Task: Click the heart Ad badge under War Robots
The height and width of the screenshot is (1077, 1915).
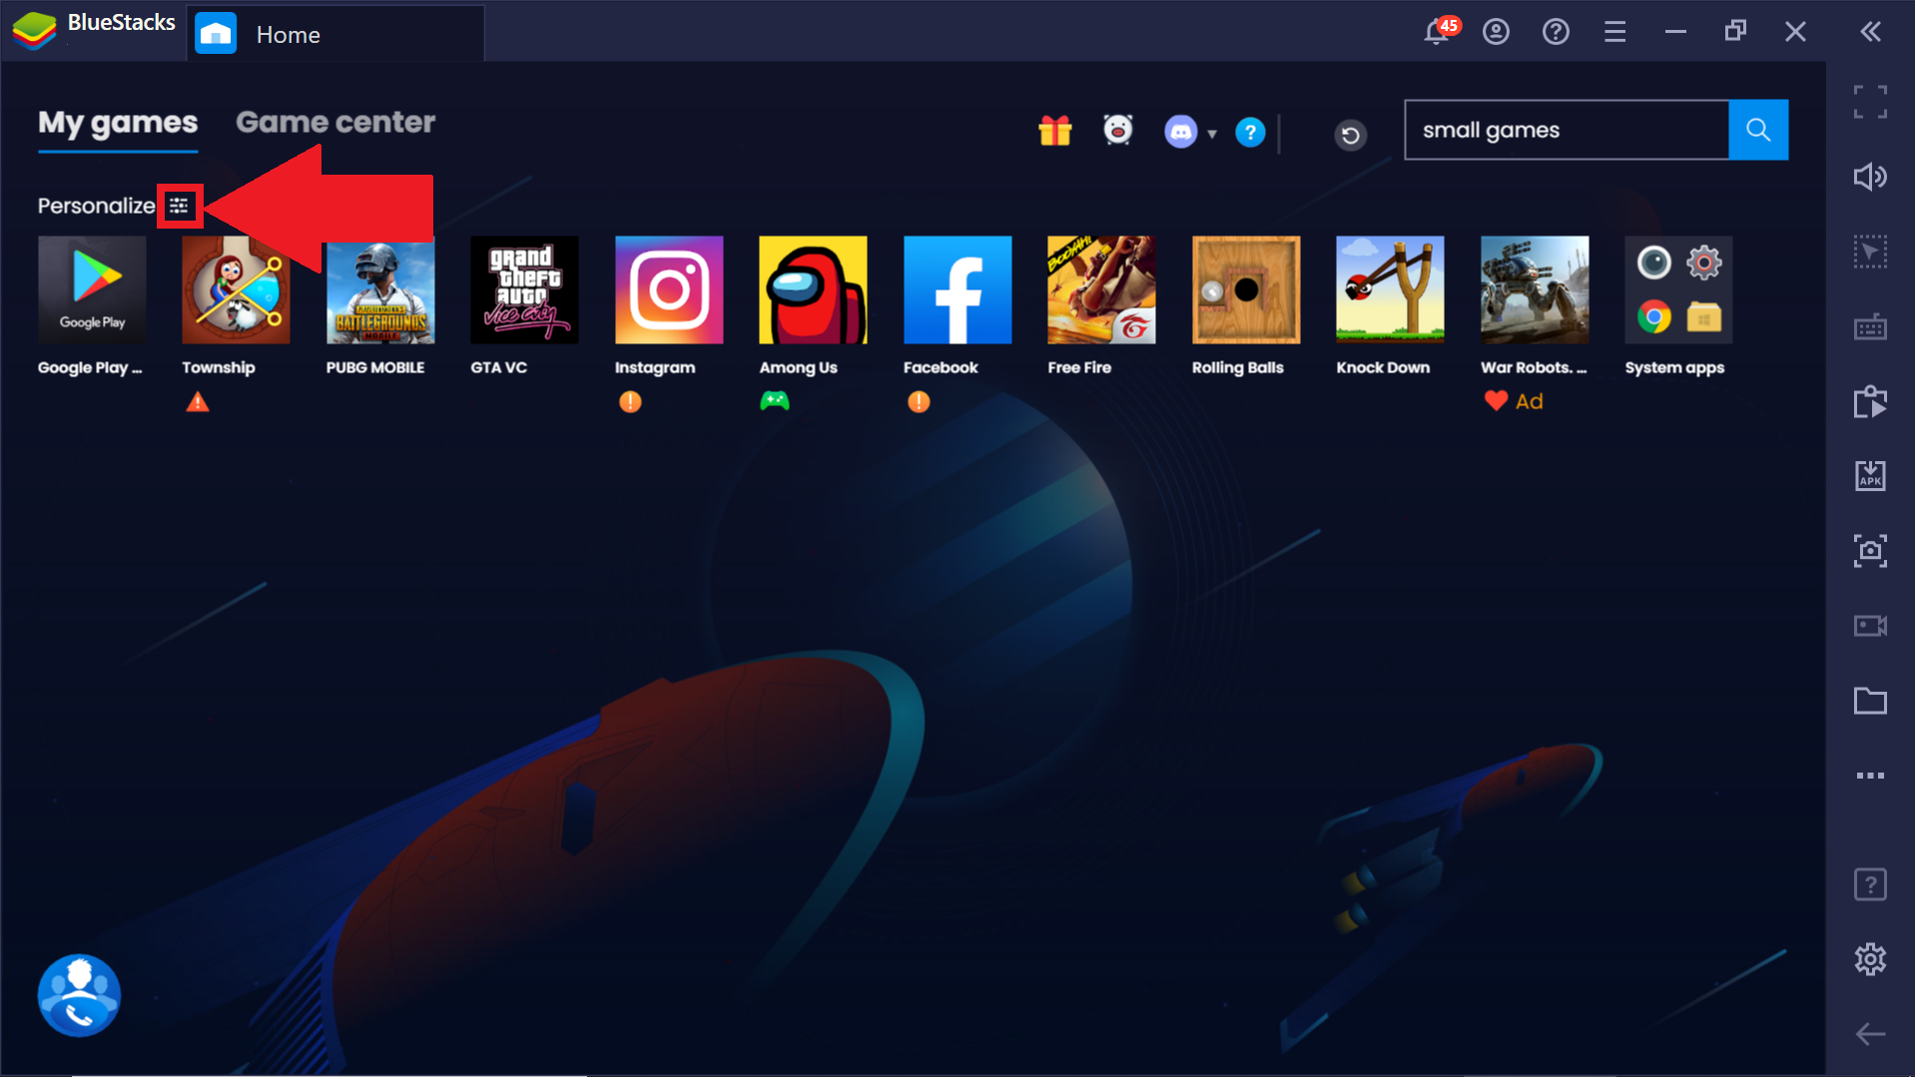Action: pyautogui.click(x=1514, y=401)
